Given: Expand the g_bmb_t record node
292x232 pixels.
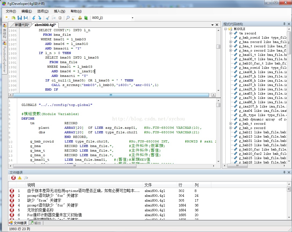Looking at the screenshot, I should coord(230,124).
